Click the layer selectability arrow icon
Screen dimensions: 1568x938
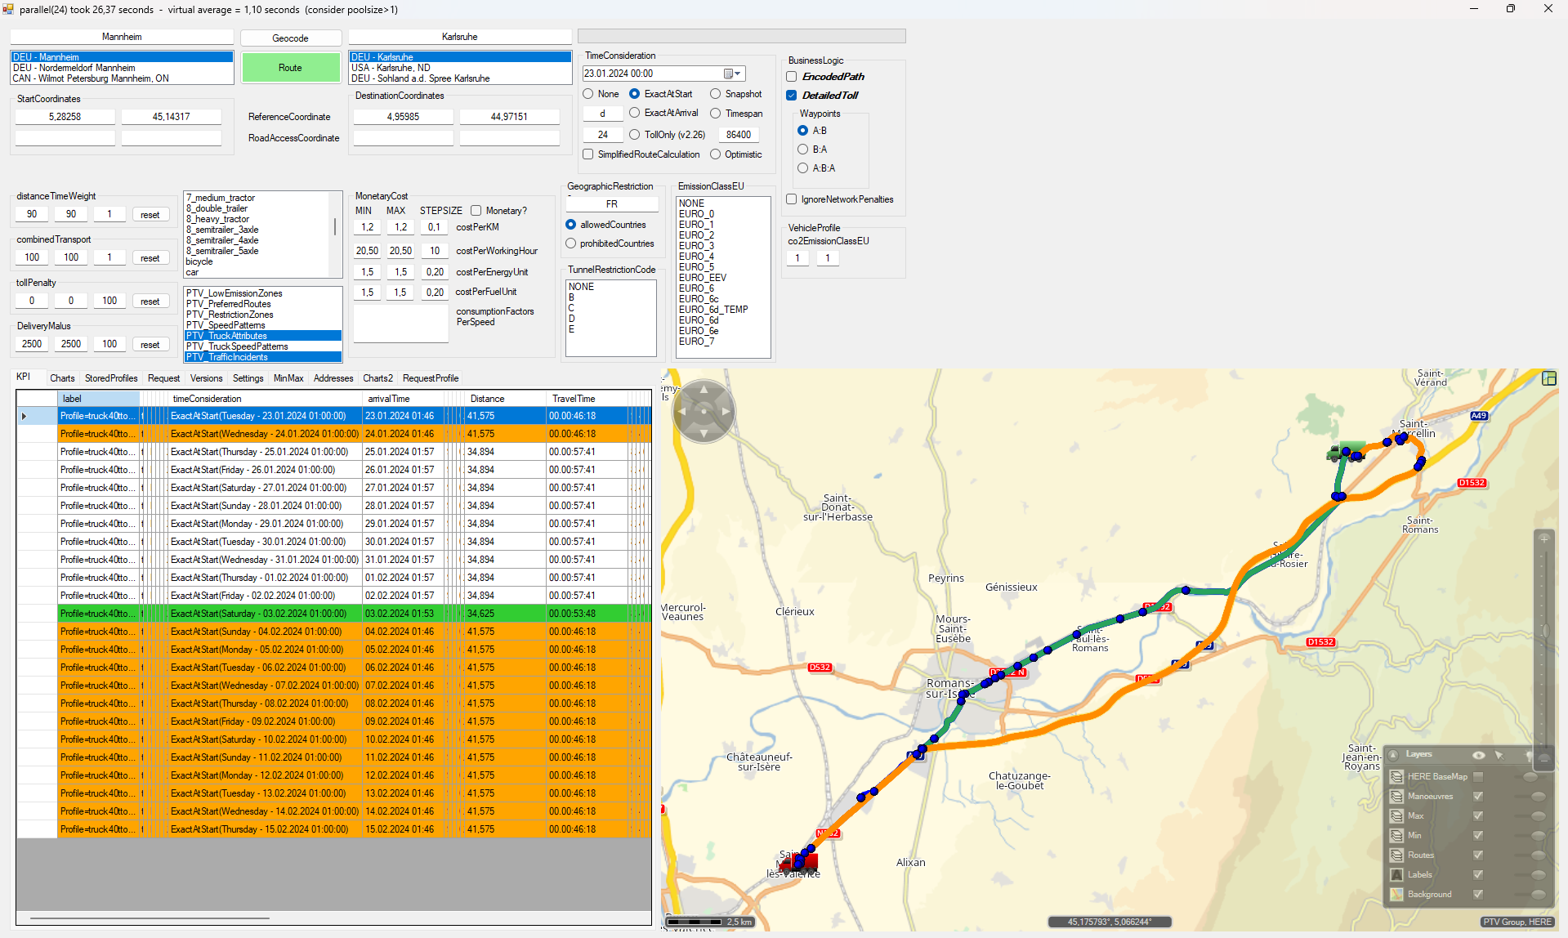pyautogui.click(x=1499, y=755)
